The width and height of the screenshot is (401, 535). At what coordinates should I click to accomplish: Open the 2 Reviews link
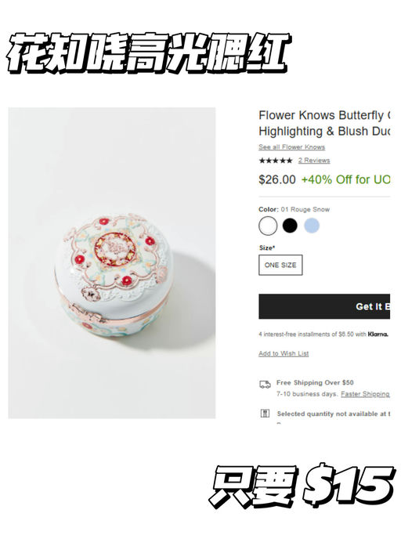314,161
